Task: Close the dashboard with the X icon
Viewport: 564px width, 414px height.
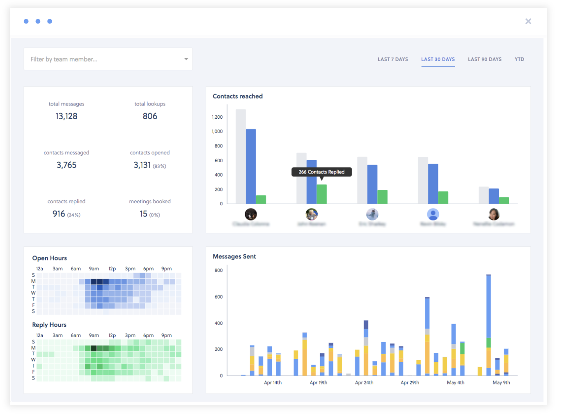Action: pyautogui.click(x=528, y=21)
